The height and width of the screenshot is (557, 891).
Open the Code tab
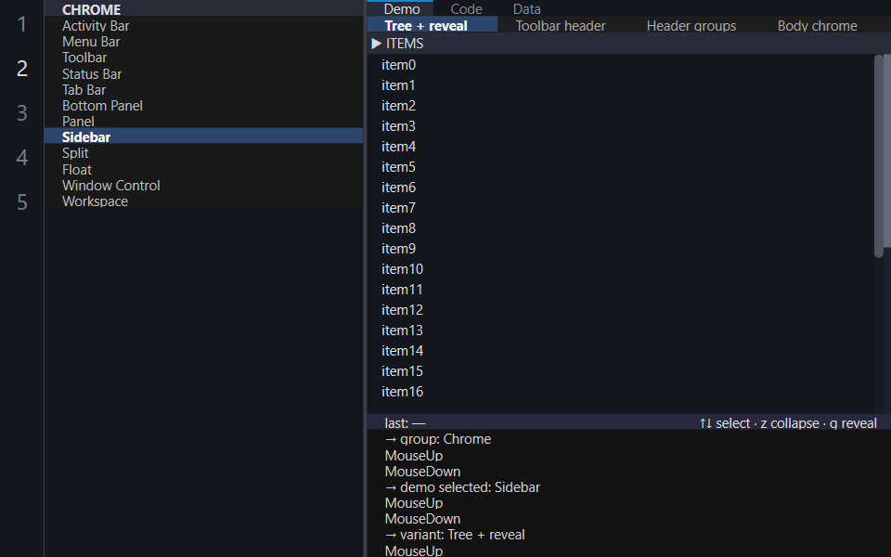point(467,9)
